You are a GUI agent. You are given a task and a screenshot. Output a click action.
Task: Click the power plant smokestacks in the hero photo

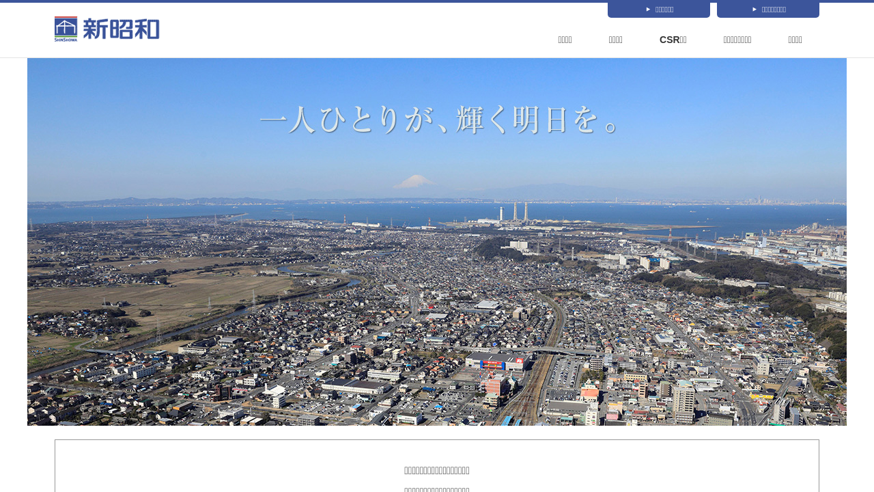tap(516, 212)
